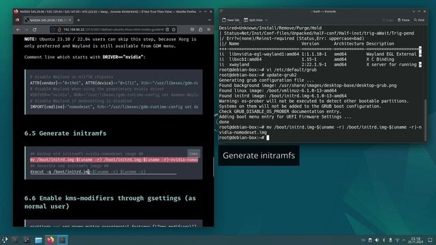Screen dimensions: 436x245
Task: Click the ATTR{vendor} code line
Action: (114, 83)
